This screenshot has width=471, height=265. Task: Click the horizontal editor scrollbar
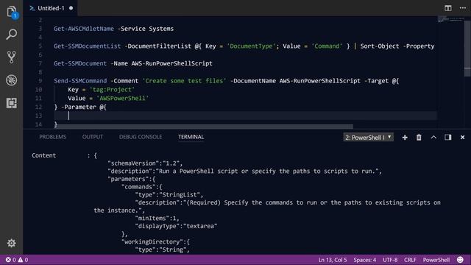[203, 127]
